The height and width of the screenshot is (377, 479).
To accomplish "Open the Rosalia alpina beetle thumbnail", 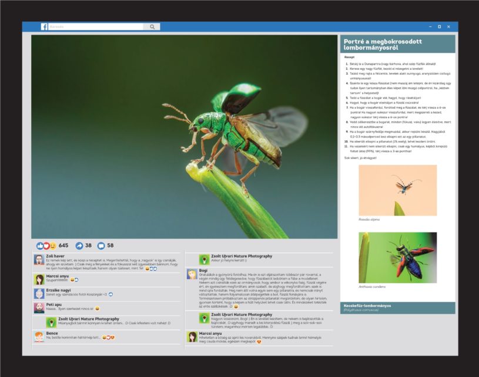I will [x=397, y=190].
